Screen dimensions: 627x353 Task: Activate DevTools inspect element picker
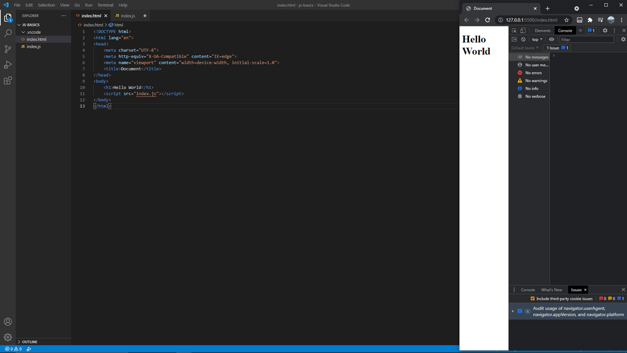tap(514, 31)
